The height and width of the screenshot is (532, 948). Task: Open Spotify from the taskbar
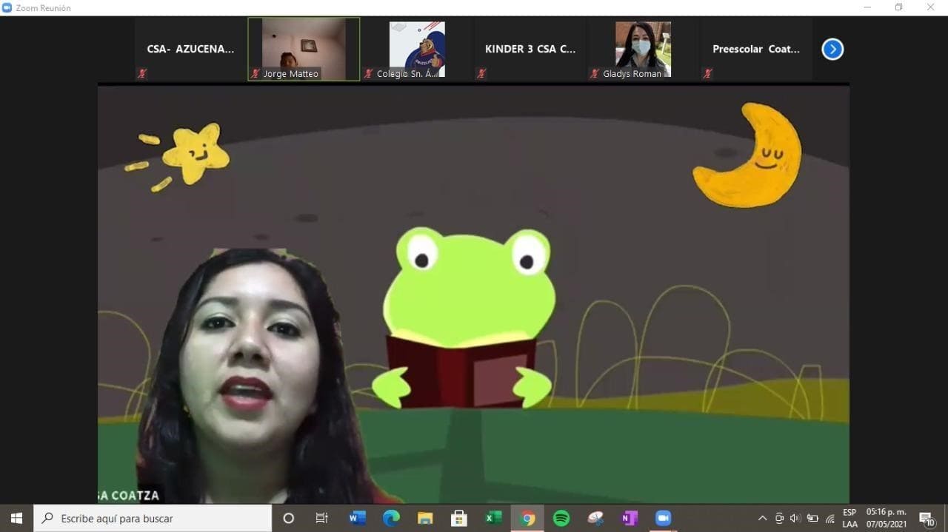pyautogui.click(x=561, y=518)
